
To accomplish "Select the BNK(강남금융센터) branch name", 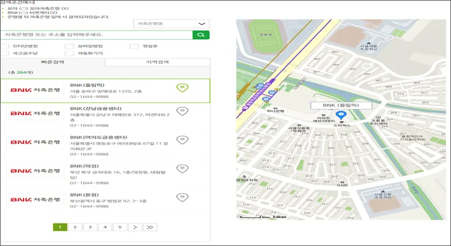I will 95,109.
